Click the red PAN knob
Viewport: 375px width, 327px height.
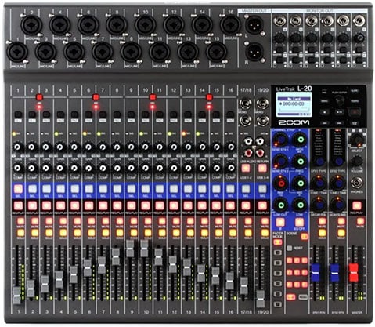(281, 183)
